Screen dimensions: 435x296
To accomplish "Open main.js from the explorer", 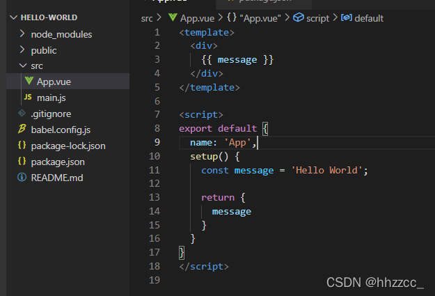I will coord(52,98).
